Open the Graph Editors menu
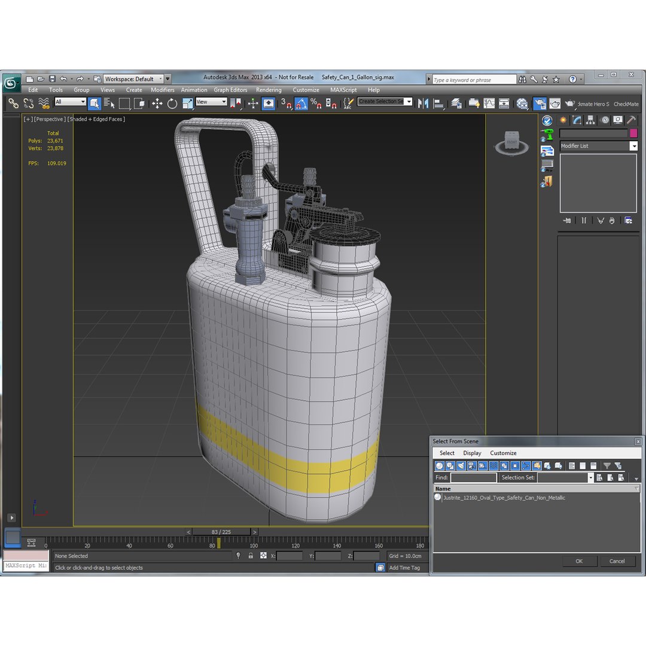This screenshot has height=646, width=646. coord(230,90)
